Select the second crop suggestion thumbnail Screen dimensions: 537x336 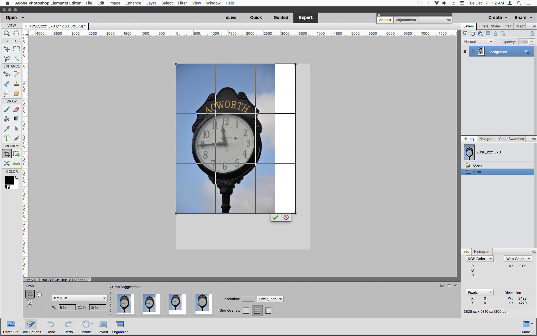(151, 304)
